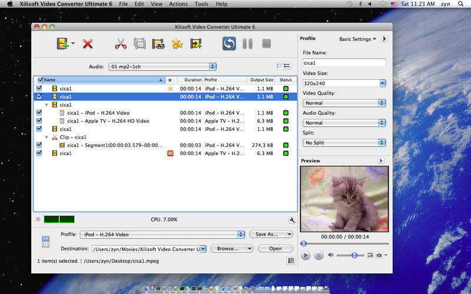Sort by the Output Size column header
The width and height of the screenshot is (471, 294).
click(261, 80)
